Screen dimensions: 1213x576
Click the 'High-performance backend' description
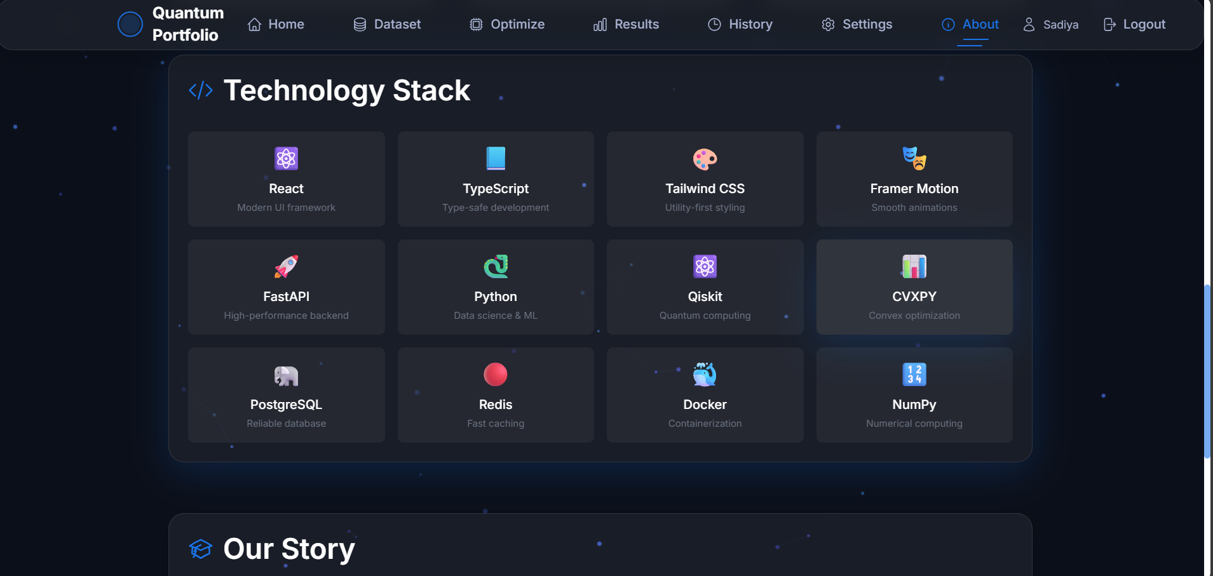pyautogui.click(x=287, y=316)
